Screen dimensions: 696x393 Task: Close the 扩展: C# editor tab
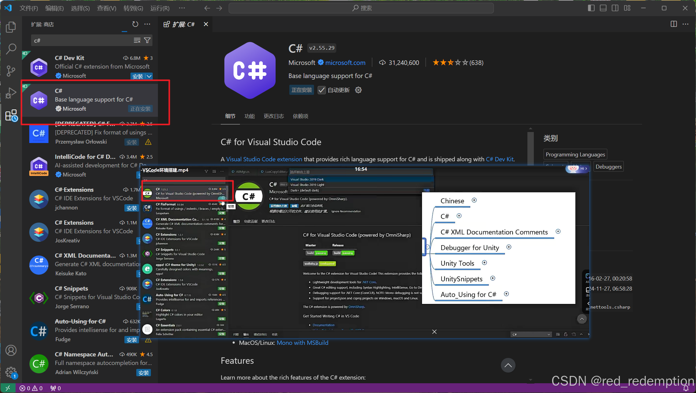pyautogui.click(x=206, y=24)
